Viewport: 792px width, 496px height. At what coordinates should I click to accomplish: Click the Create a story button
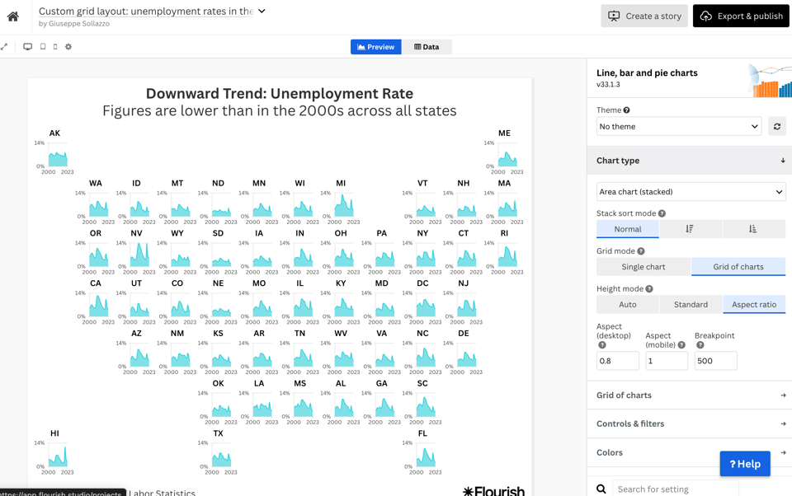643,16
